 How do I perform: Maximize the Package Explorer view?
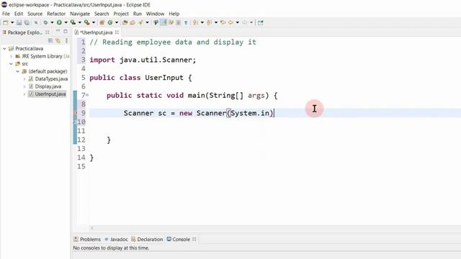tap(66, 32)
